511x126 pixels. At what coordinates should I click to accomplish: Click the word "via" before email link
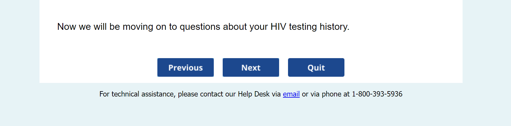click(x=276, y=94)
